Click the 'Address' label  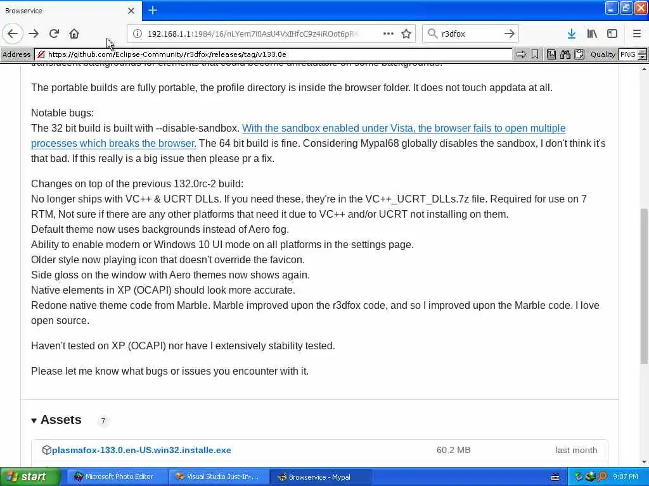click(x=16, y=54)
